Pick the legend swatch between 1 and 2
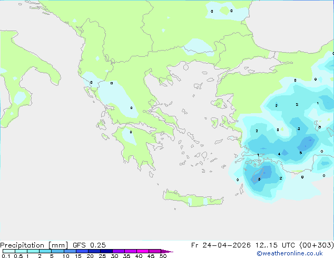 click(x=33, y=251)
